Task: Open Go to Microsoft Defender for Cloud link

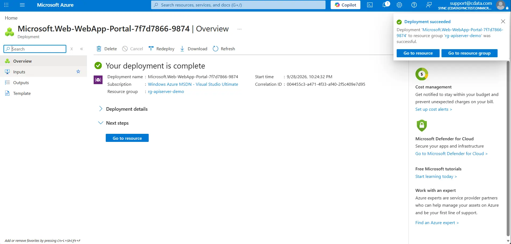Action: pyautogui.click(x=451, y=153)
